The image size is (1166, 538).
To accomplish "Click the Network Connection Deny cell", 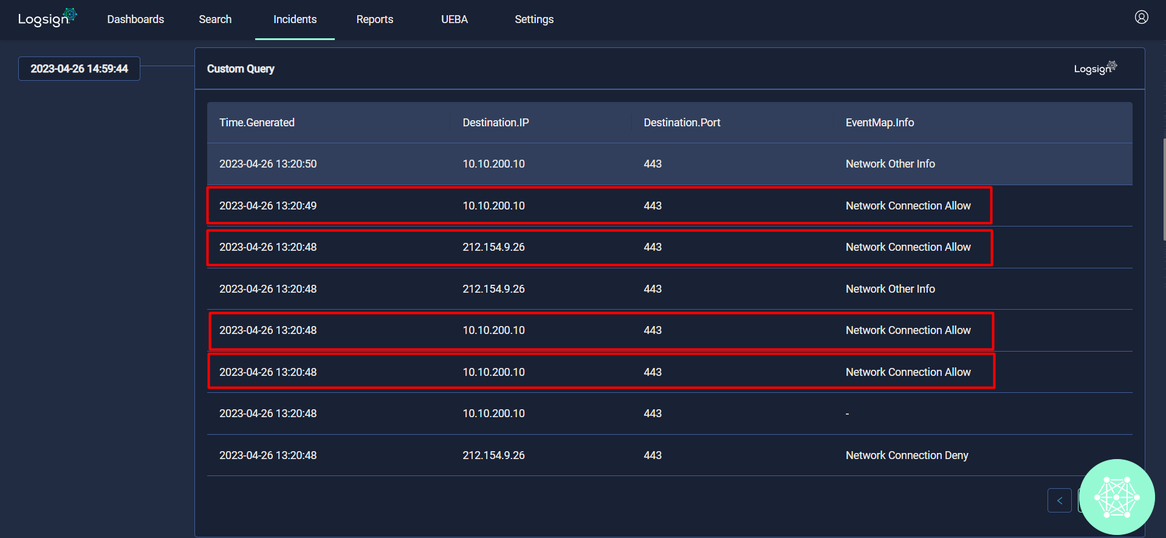I will [907, 455].
